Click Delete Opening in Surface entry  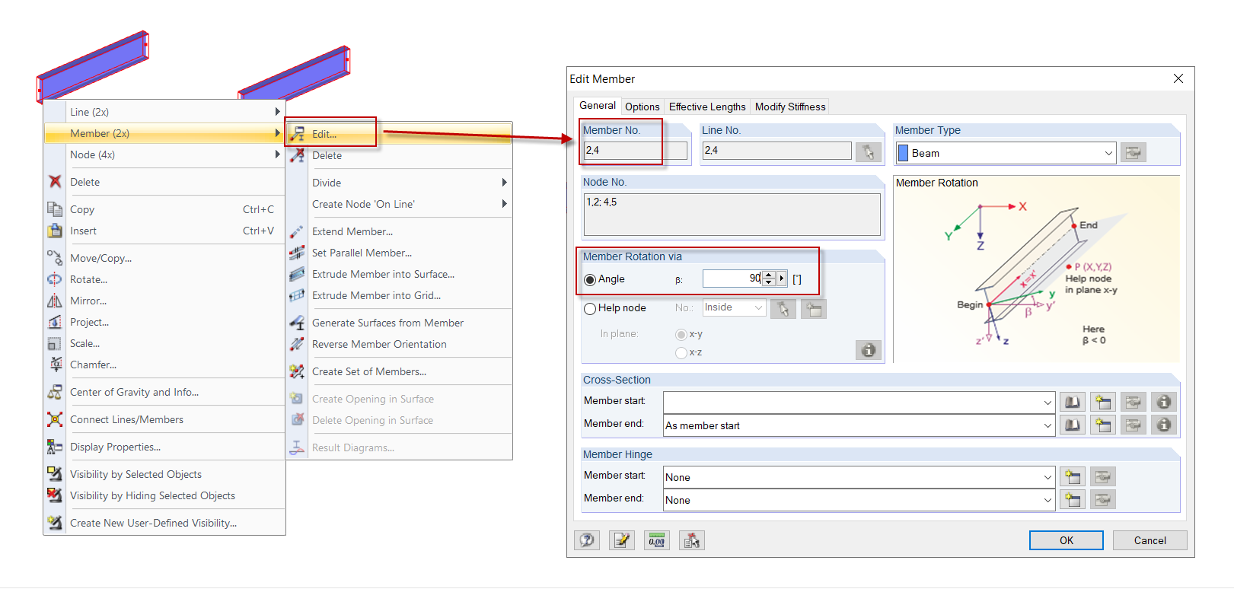coord(400,420)
